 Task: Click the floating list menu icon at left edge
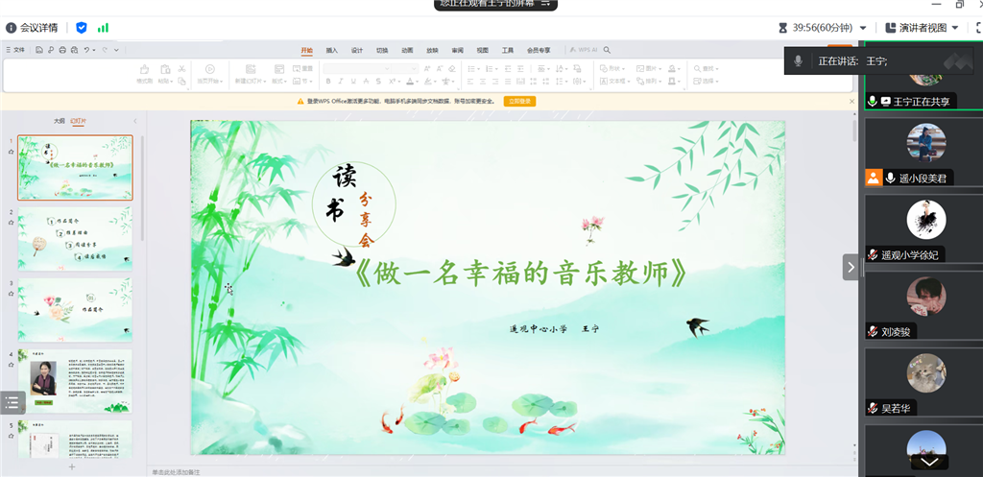pos(12,402)
